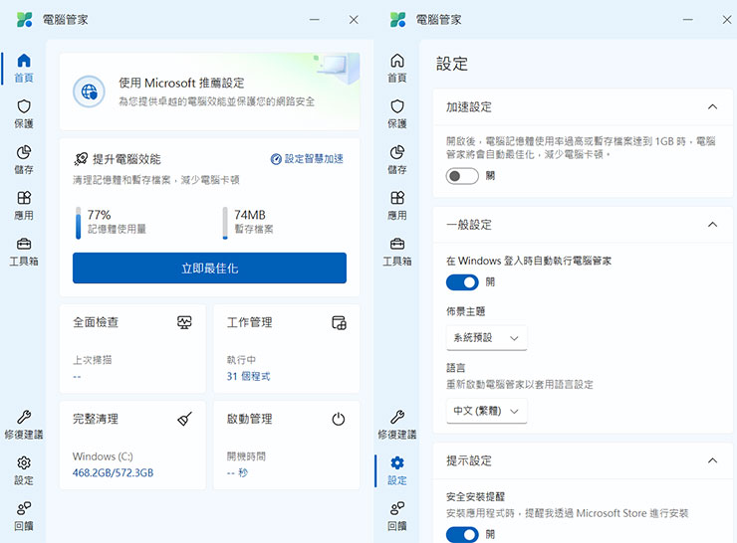Screen dimensions: 737x543
Task: Open the 設定智慧加速 link
Action: 307,159
